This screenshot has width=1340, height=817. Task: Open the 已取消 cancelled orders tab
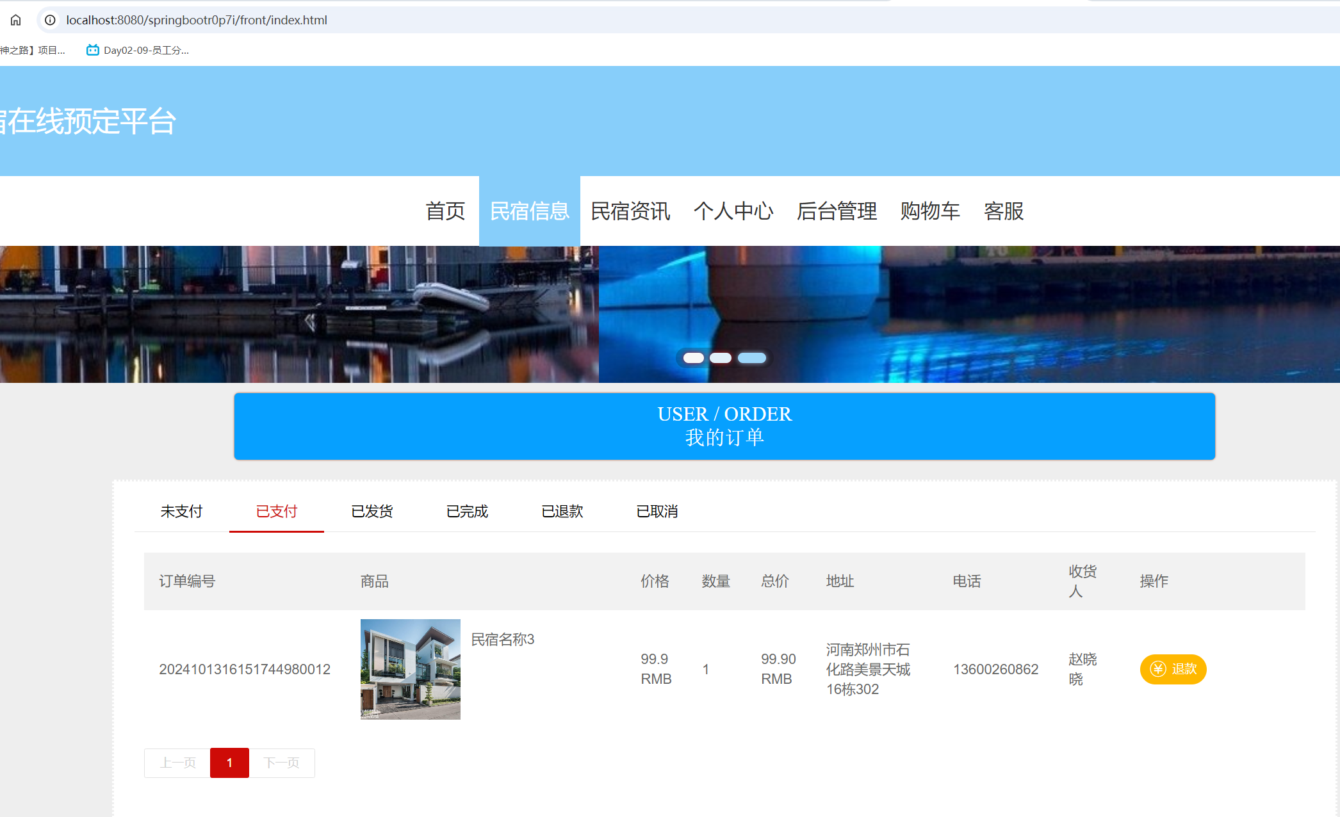click(657, 511)
